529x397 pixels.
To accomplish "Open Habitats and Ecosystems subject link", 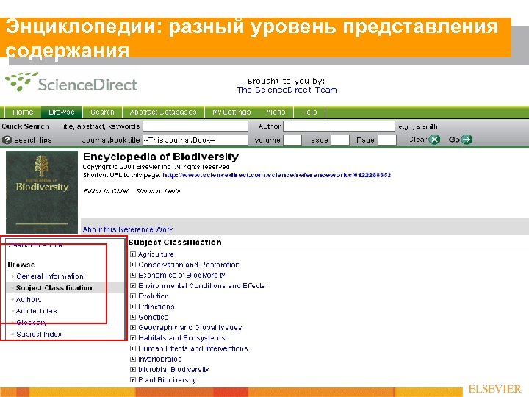I will [x=181, y=338].
